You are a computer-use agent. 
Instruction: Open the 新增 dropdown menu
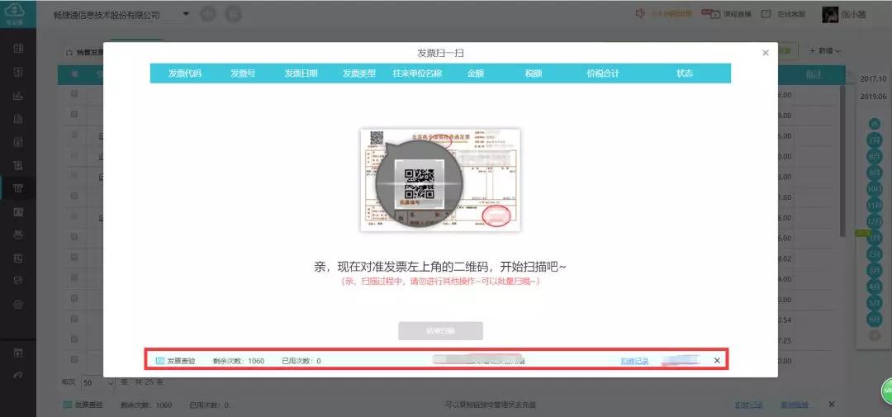[x=825, y=51]
